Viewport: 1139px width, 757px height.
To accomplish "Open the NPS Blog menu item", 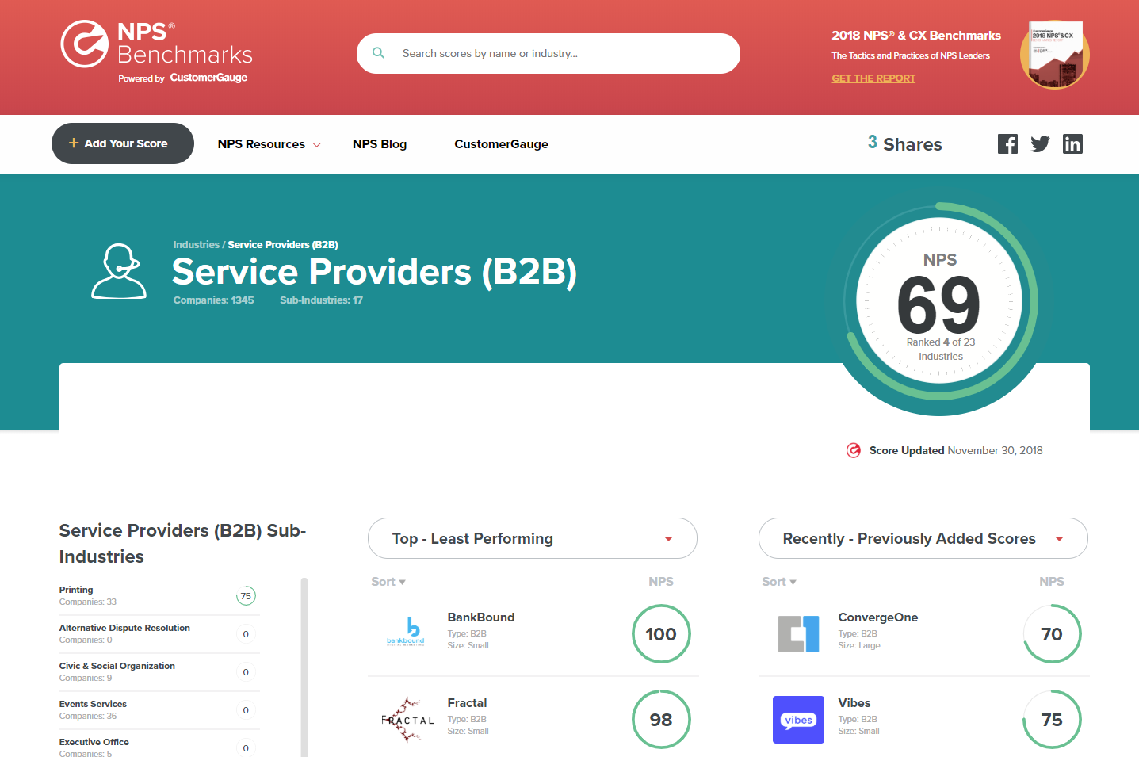I will (380, 143).
